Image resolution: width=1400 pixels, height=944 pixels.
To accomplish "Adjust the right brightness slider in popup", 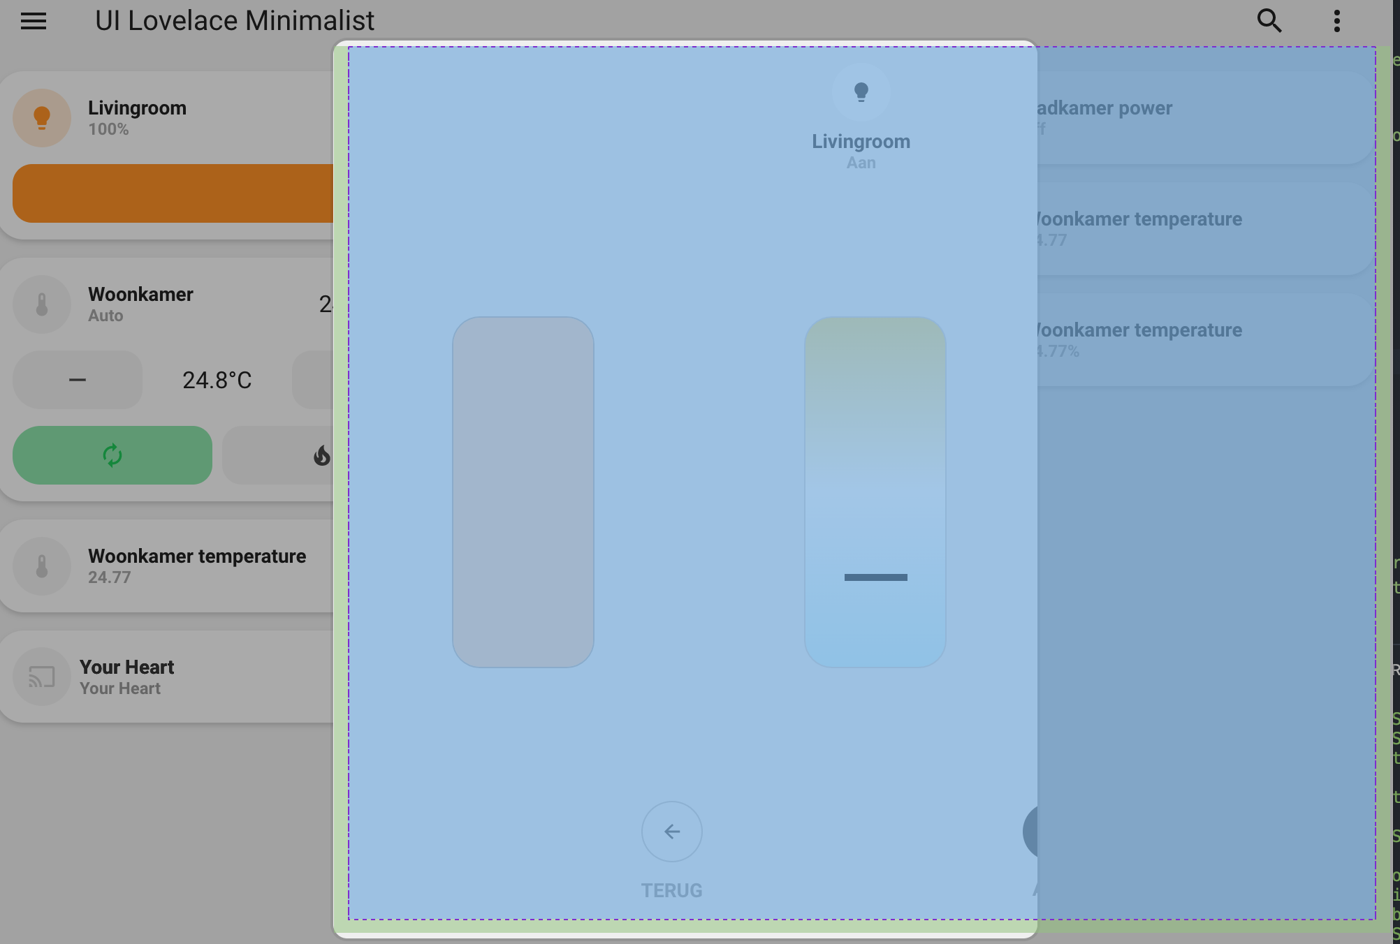I will [x=875, y=491].
